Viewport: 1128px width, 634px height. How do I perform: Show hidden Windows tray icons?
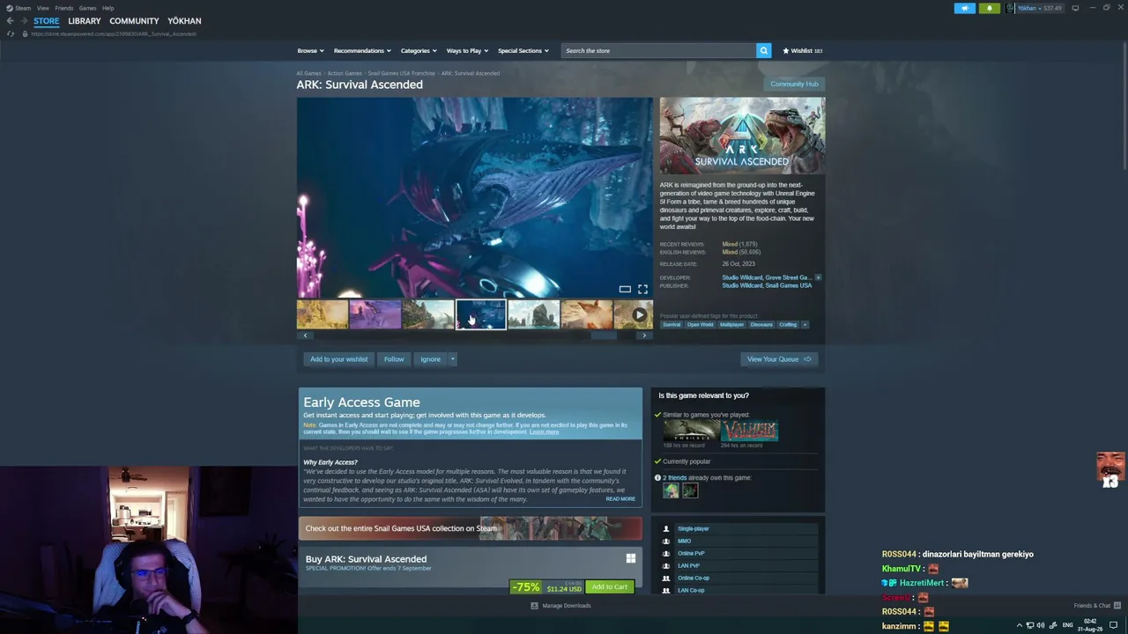click(1020, 625)
